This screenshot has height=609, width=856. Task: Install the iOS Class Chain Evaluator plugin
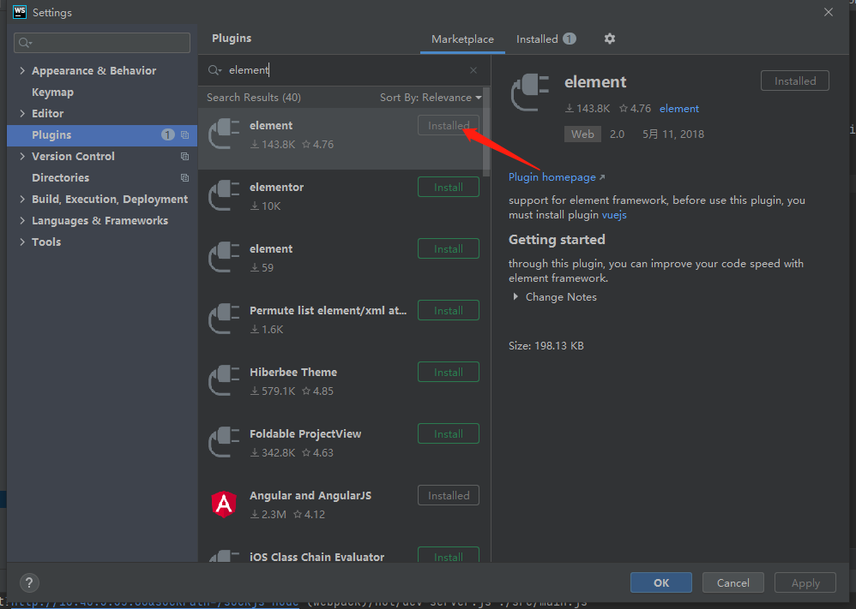coord(449,554)
